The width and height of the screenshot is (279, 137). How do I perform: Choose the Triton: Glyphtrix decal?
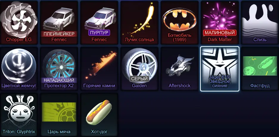(19, 115)
